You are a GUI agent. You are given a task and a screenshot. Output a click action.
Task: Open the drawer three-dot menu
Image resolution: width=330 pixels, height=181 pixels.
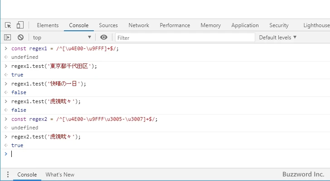pyautogui.click(x=8, y=175)
